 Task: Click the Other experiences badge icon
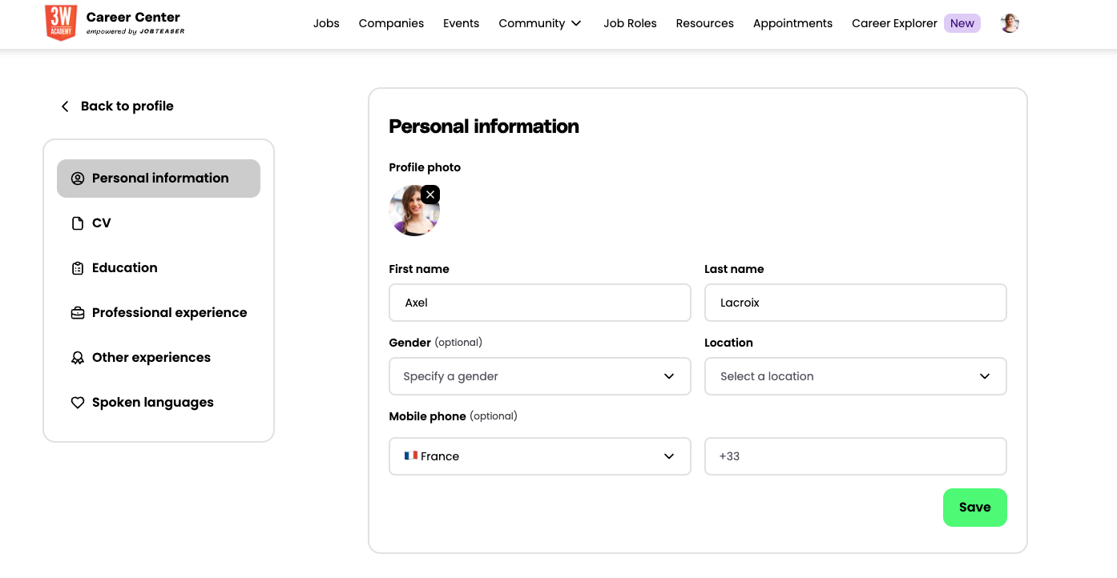[78, 358]
